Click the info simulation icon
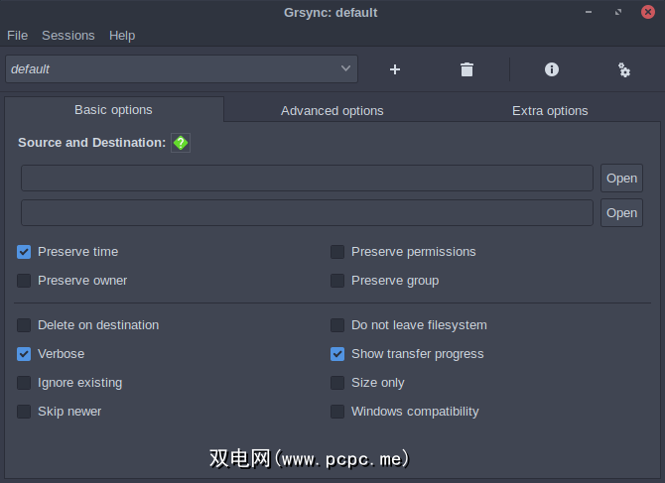Viewport: 665px width, 483px height. click(552, 69)
